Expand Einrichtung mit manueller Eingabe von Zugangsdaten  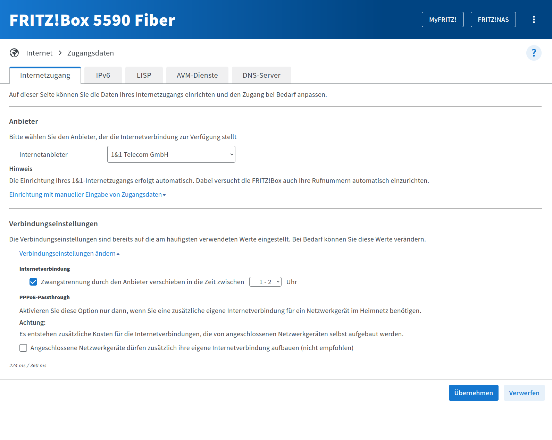coord(87,195)
